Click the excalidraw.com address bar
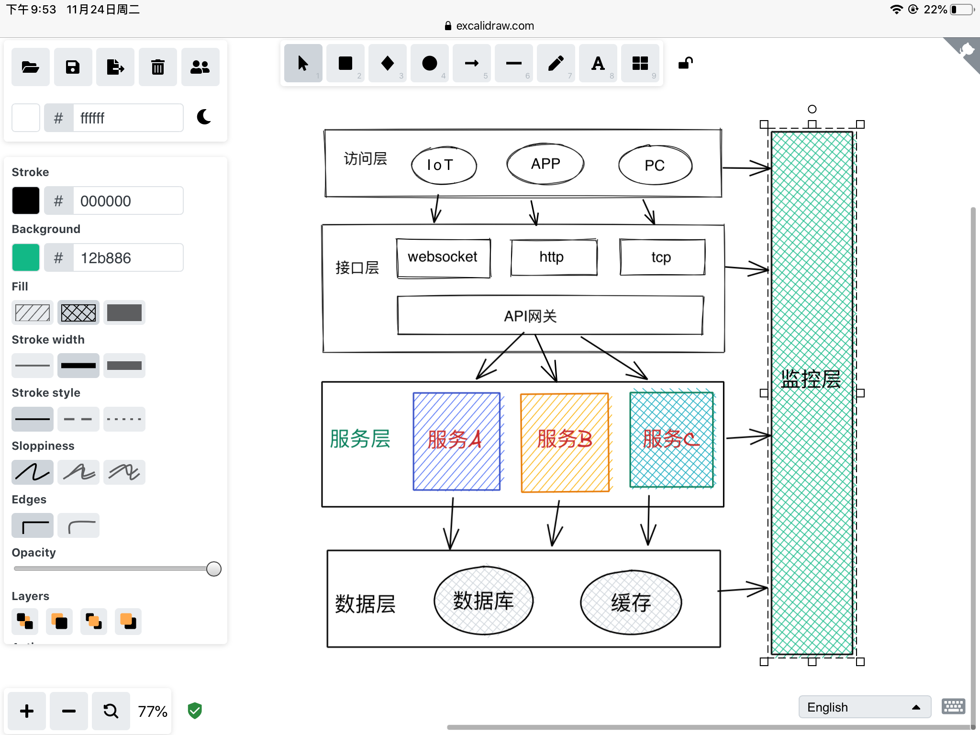Image resolution: width=980 pixels, height=735 pixels. 490,26
